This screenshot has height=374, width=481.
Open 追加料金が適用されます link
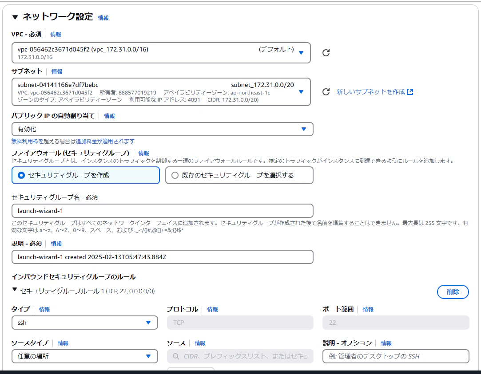click(x=105, y=141)
